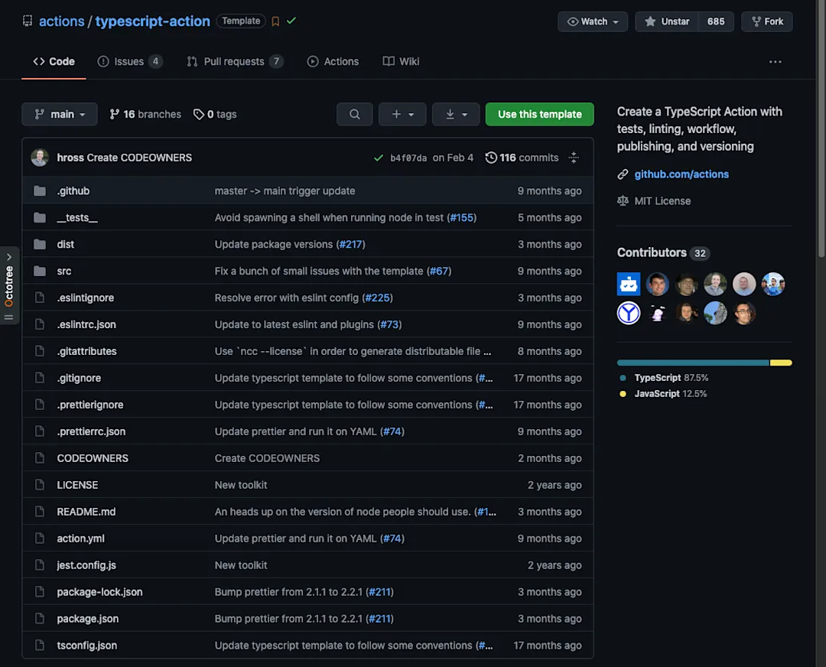Viewport: 826px width, 667px height.
Task: Open the code download icon menu
Action: (x=455, y=114)
